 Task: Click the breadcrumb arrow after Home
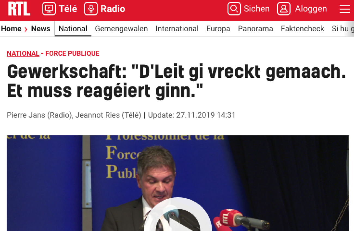26,29
